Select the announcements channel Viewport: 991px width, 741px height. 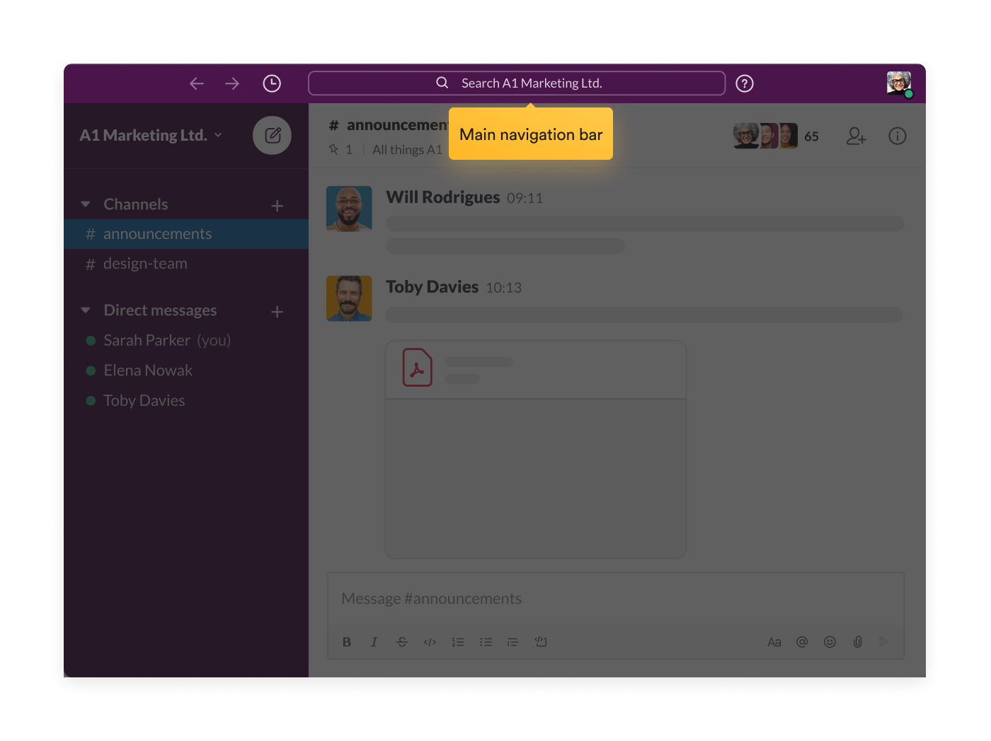pos(186,234)
